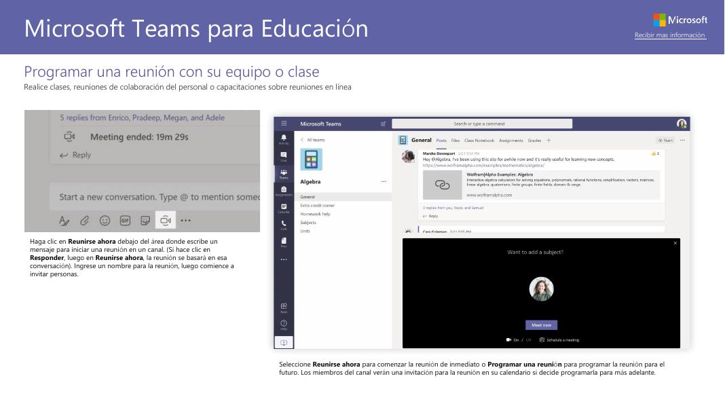Click Reply under Meeting ended message

(x=75, y=155)
